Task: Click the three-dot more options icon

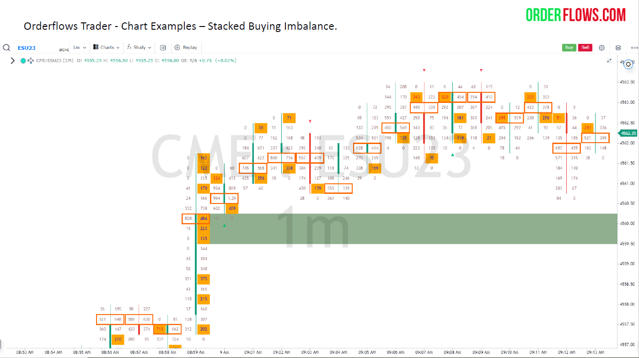Action: pos(634,48)
